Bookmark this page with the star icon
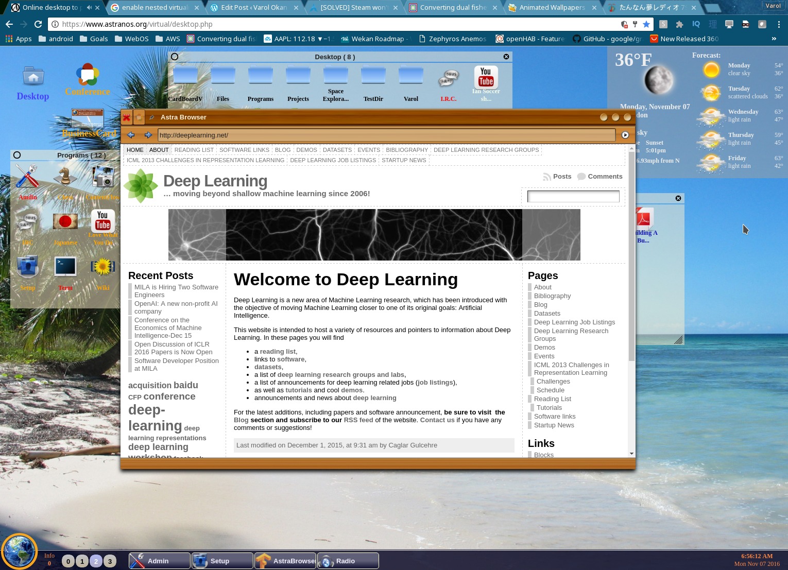Viewport: 788px width, 570px height. [646, 24]
